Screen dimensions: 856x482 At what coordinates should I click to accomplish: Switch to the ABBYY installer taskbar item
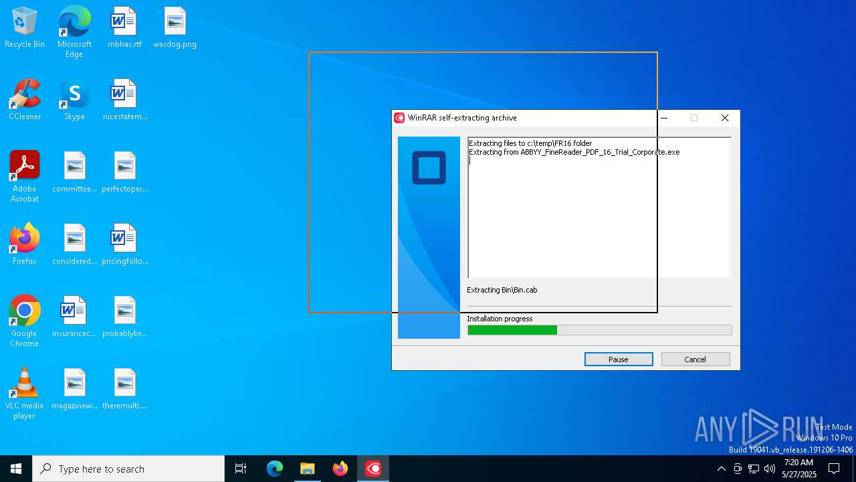[x=373, y=469]
